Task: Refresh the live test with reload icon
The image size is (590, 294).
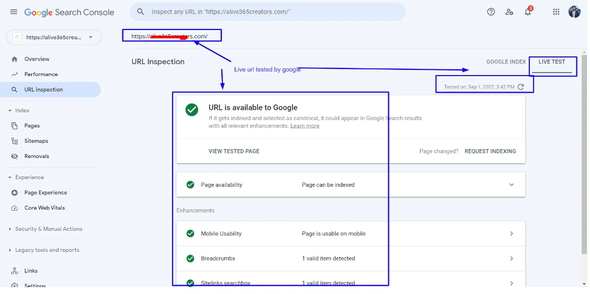Action: click(521, 87)
